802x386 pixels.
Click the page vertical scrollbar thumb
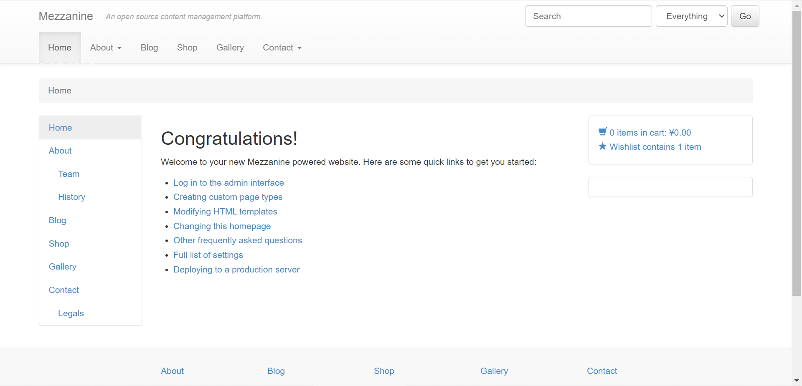click(x=797, y=154)
